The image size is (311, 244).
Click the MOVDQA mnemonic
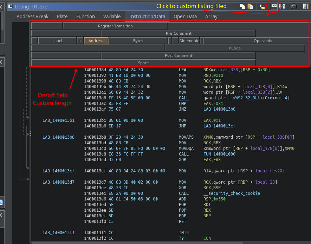tap(186, 148)
